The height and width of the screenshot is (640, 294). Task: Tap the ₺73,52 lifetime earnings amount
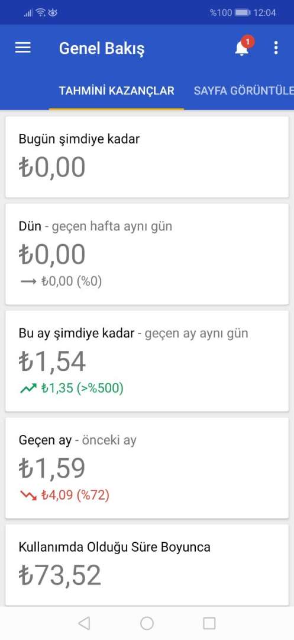60,575
